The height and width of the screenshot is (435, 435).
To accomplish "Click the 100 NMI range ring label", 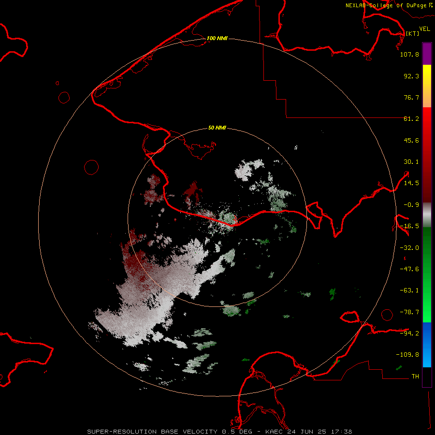I will coord(217,38).
